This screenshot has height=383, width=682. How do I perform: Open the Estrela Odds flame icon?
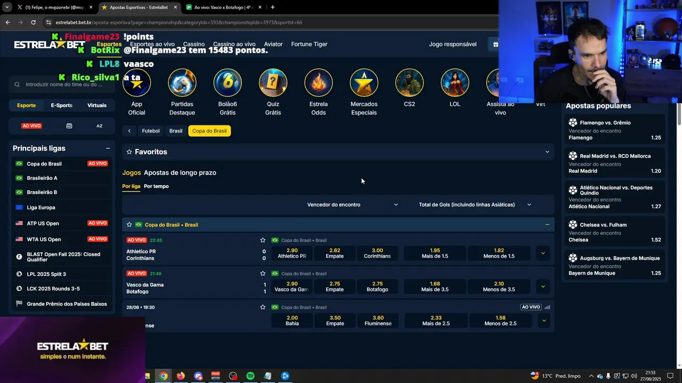click(319, 83)
